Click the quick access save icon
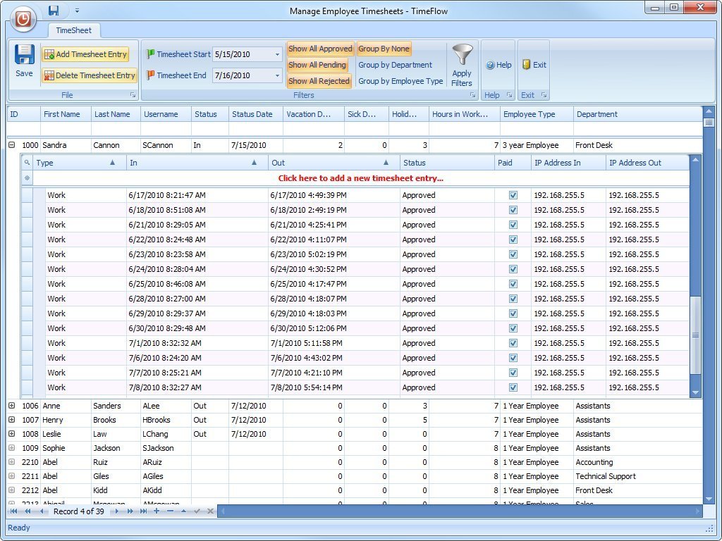Screen dimensions: 722x541 (x=54, y=11)
